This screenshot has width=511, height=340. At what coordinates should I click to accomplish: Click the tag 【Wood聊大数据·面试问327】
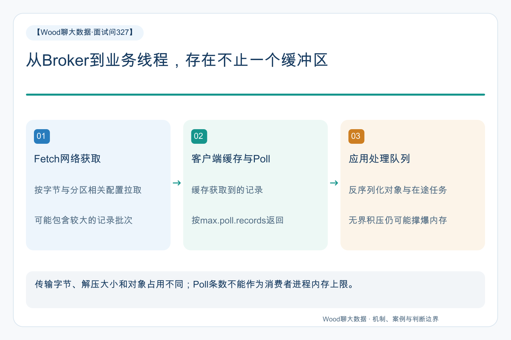pyautogui.click(x=85, y=33)
